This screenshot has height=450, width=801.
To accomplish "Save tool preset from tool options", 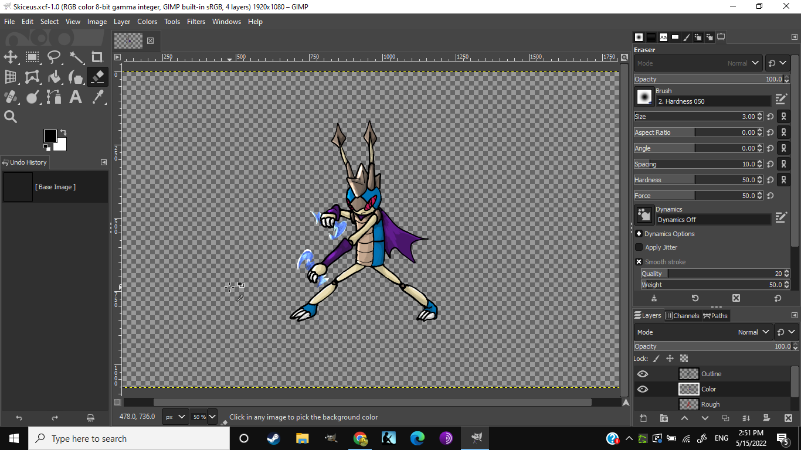I will (x=654, y=298).
